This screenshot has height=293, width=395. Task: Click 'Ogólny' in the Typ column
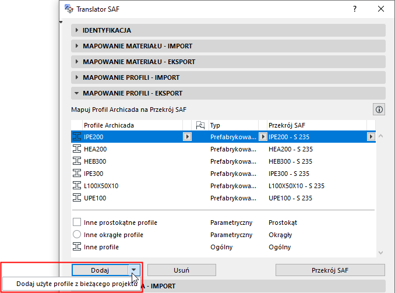click(221, 247)
